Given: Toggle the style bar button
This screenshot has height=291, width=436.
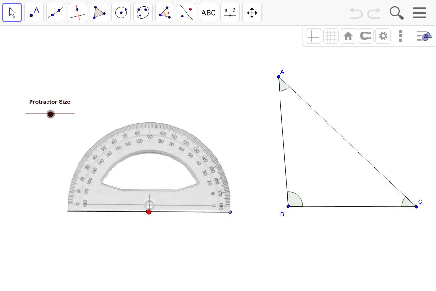Looking at the screenshot, I should 424,36.
